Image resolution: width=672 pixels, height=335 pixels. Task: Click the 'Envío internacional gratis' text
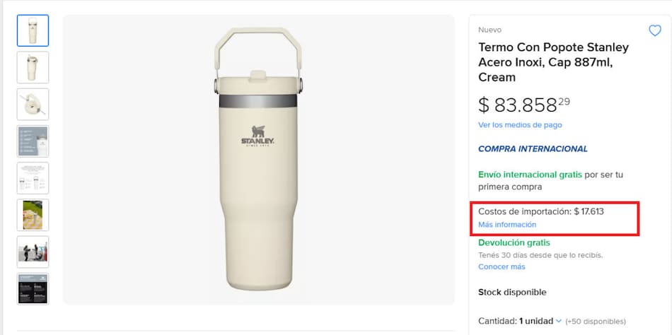coord(530,174)
